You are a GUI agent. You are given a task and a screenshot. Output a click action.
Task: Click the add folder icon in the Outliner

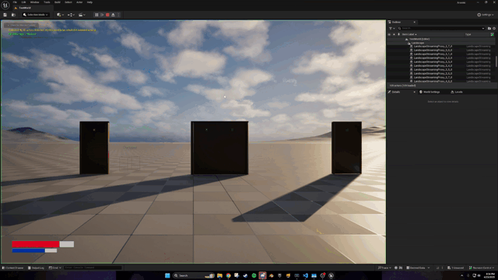point(489,28)
